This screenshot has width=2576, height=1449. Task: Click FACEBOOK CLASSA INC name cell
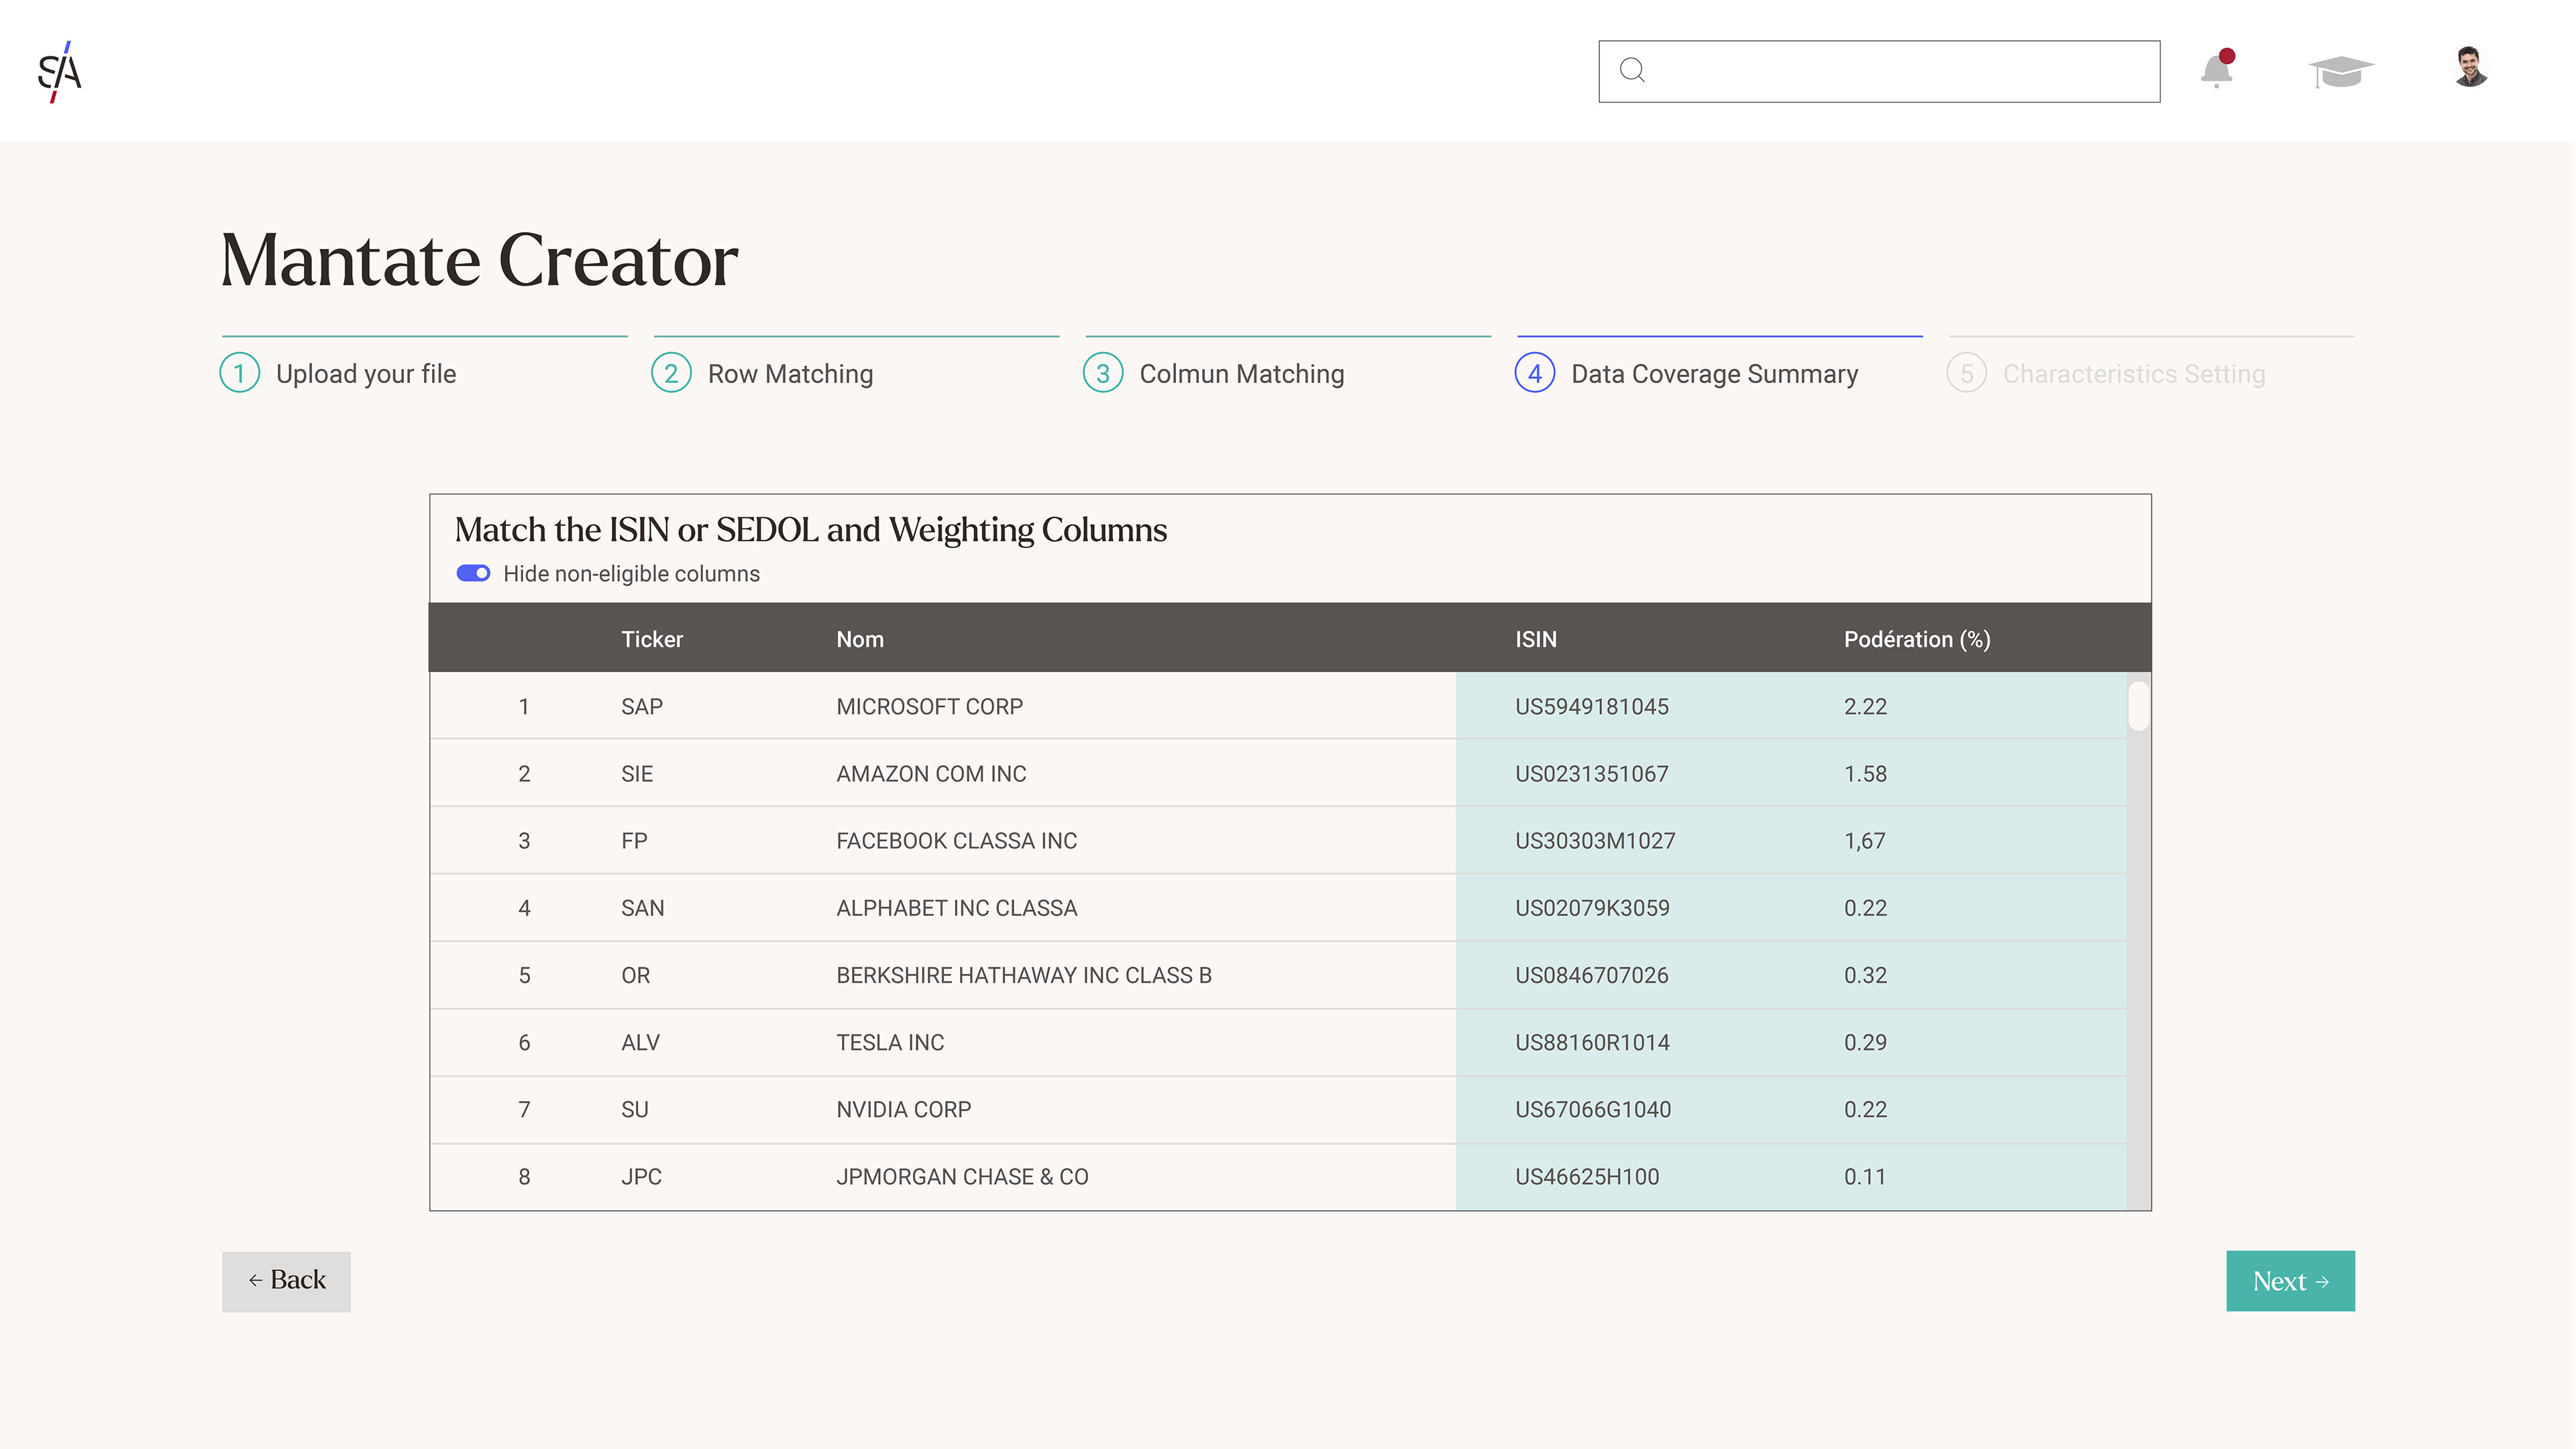tap(956, 841)
